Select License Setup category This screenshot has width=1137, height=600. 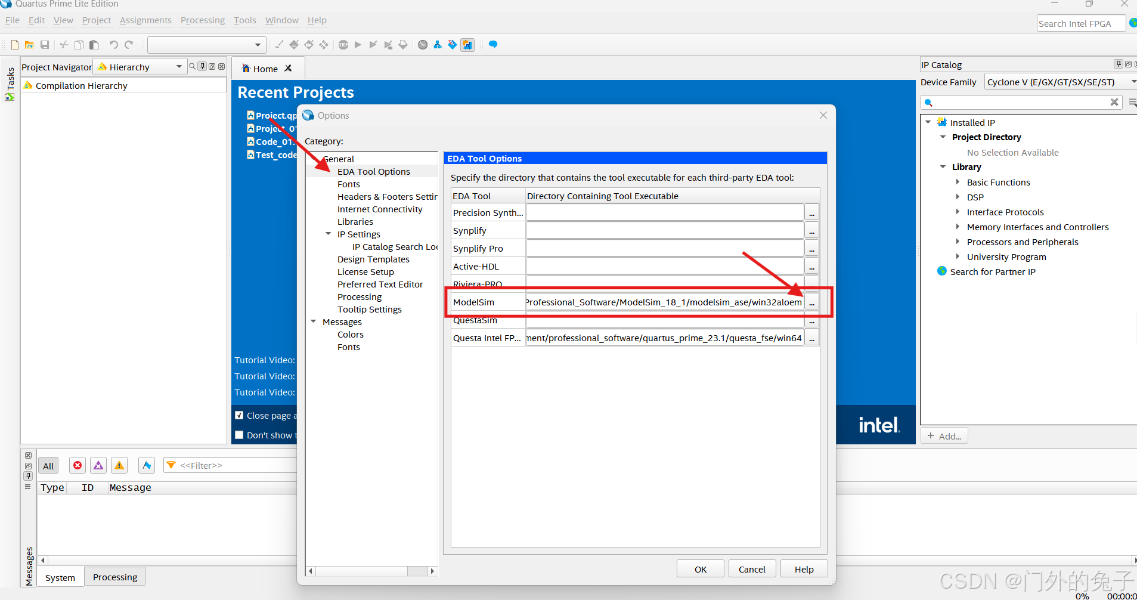(365, 271)
